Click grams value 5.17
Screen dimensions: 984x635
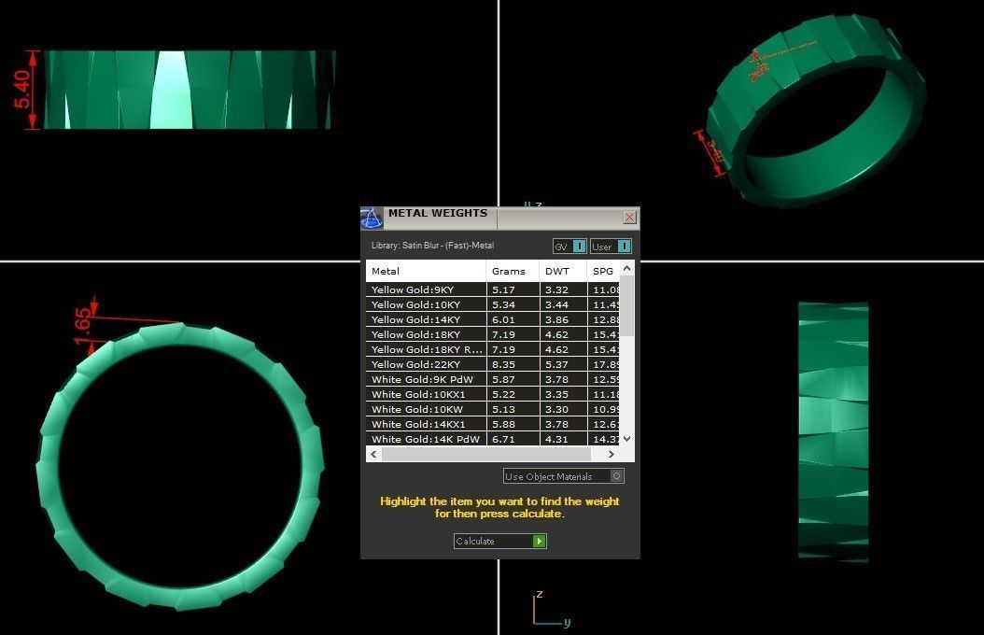[503, 289]
